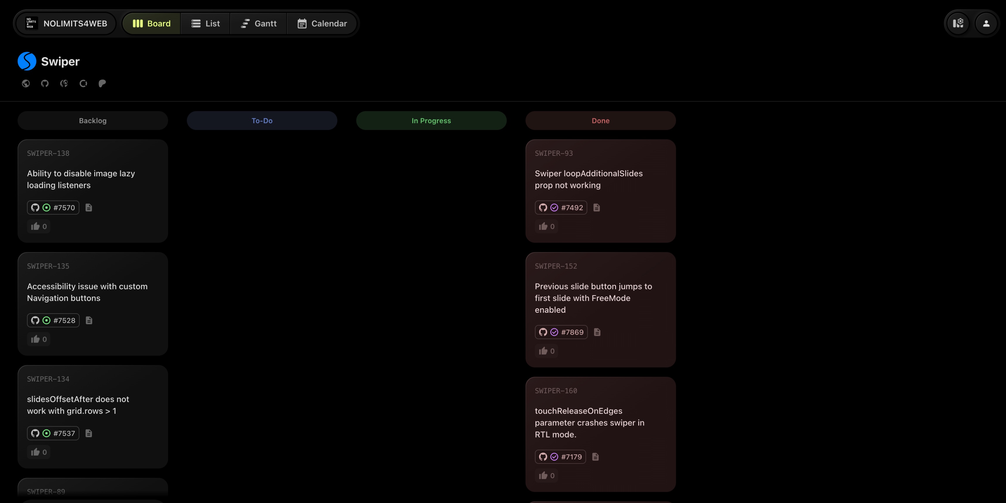The height and width of the screenshot is (503, 1006).
Task: Open the user profile icon
Action: click(x=986, y=23)
